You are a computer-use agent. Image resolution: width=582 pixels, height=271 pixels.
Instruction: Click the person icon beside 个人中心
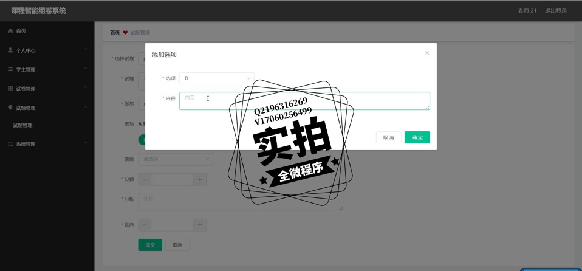click(10, 50)
